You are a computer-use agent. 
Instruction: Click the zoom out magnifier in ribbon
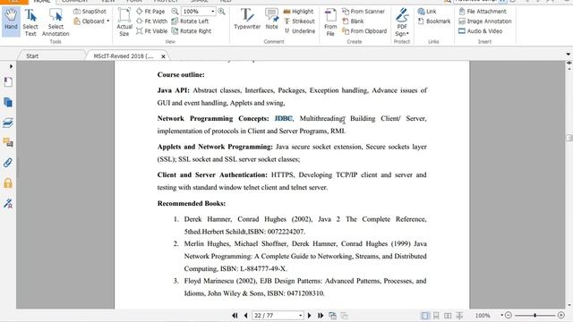pyautogui.click(x=175, y=12)
